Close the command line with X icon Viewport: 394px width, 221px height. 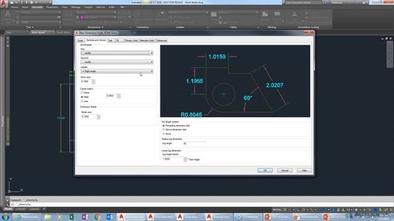7,200
